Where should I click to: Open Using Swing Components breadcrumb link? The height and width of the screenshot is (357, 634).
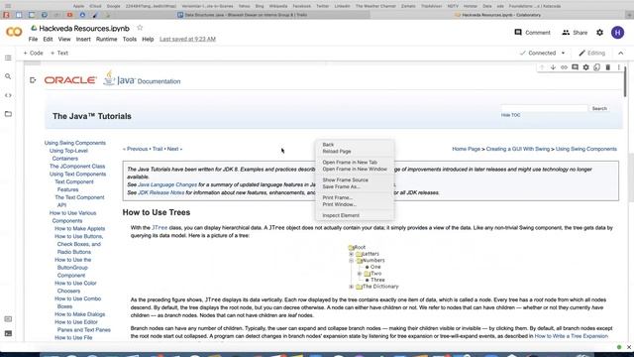(586, 149)
